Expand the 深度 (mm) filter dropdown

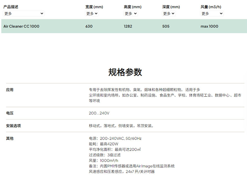pos(169,14)
